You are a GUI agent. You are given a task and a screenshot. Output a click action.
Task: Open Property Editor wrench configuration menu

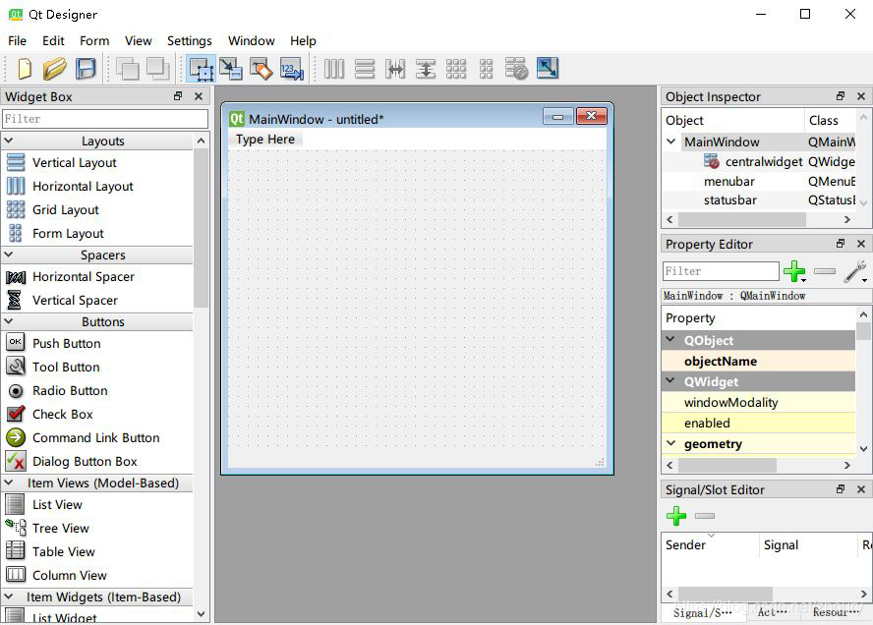(x=855, y=272)
